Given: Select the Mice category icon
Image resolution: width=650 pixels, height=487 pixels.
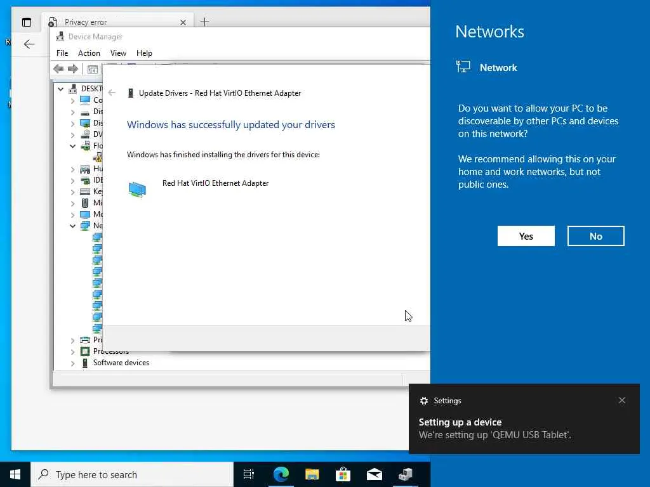Looking at the screenshot, I should (85, 203).
